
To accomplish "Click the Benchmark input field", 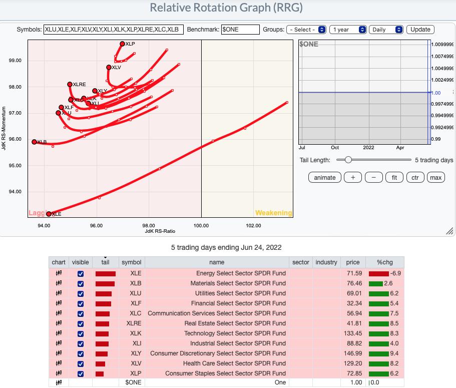I will pyautogui.click(x=240, y=30).
